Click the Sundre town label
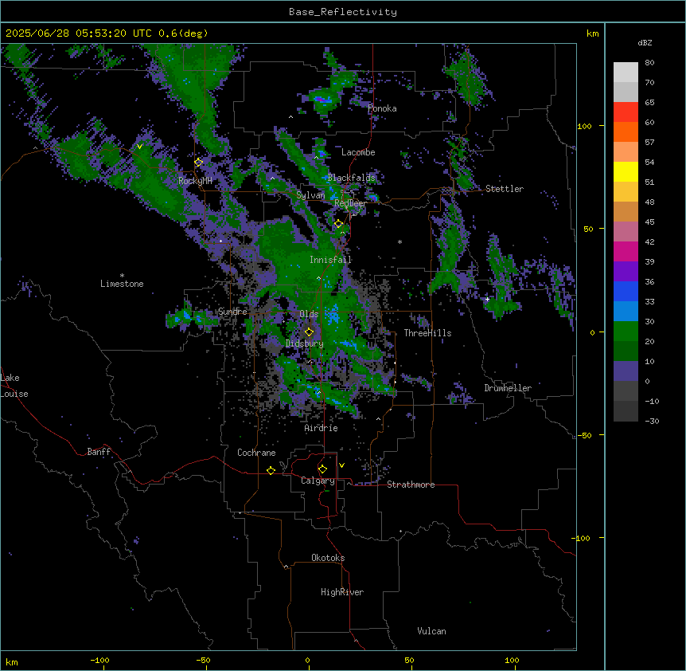Image resolution: width=686 pixels, height=671 pixels. (x=232, y=312)
